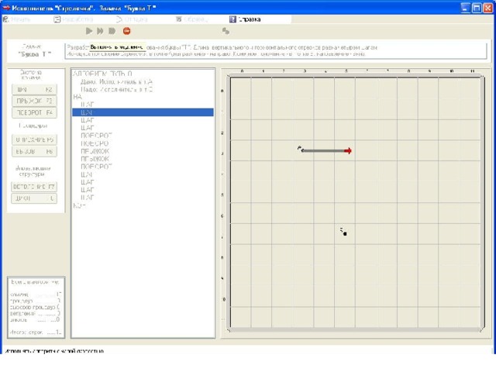Switch to the Разработка tab
This screenshot has height=372, width=496.
click(74, 19)
